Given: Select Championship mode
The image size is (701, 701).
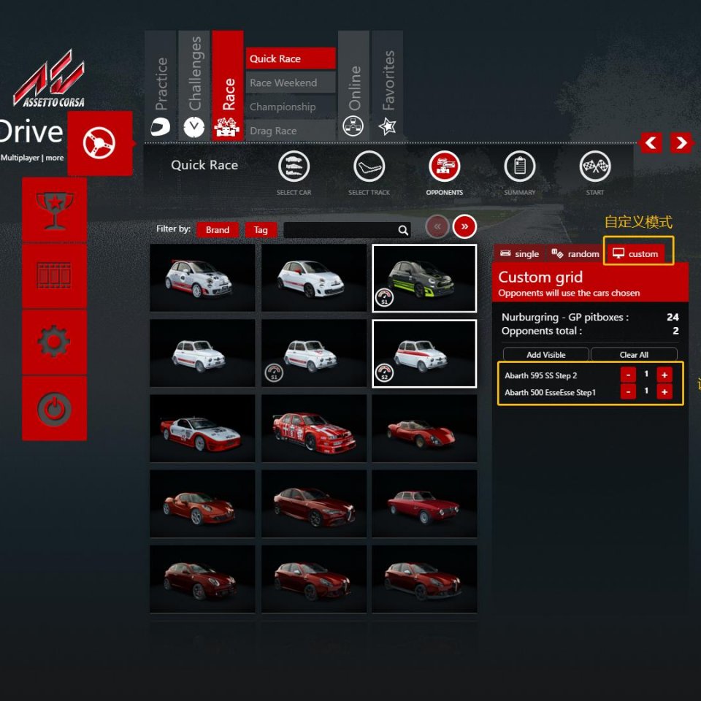Looking at the screenshot, I should click(x=291, y=107).
